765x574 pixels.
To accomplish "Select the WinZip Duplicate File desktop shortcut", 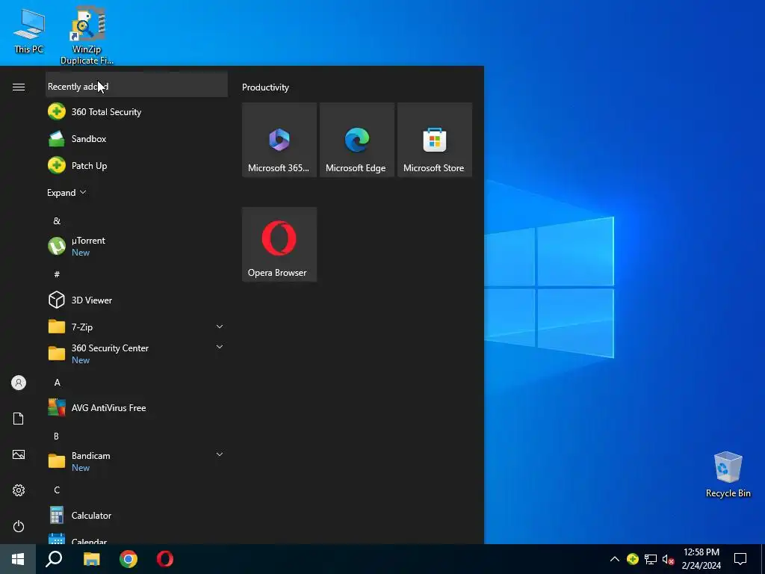I will coord(87,35).
